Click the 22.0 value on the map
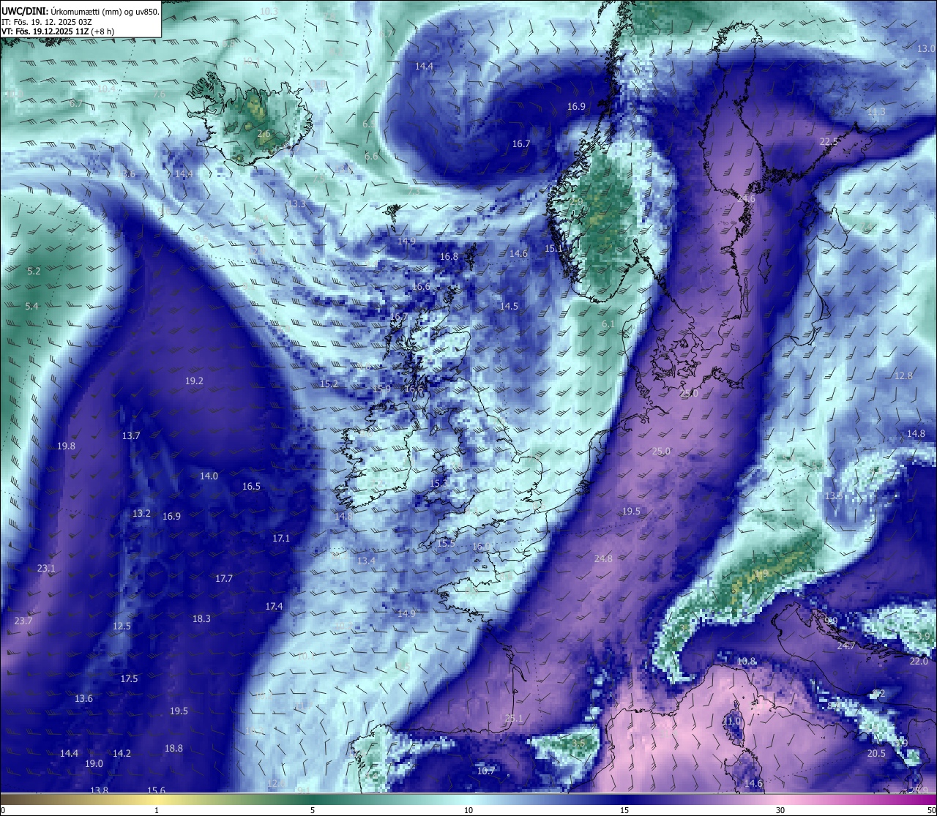The image size is (937, 816). 918,661
